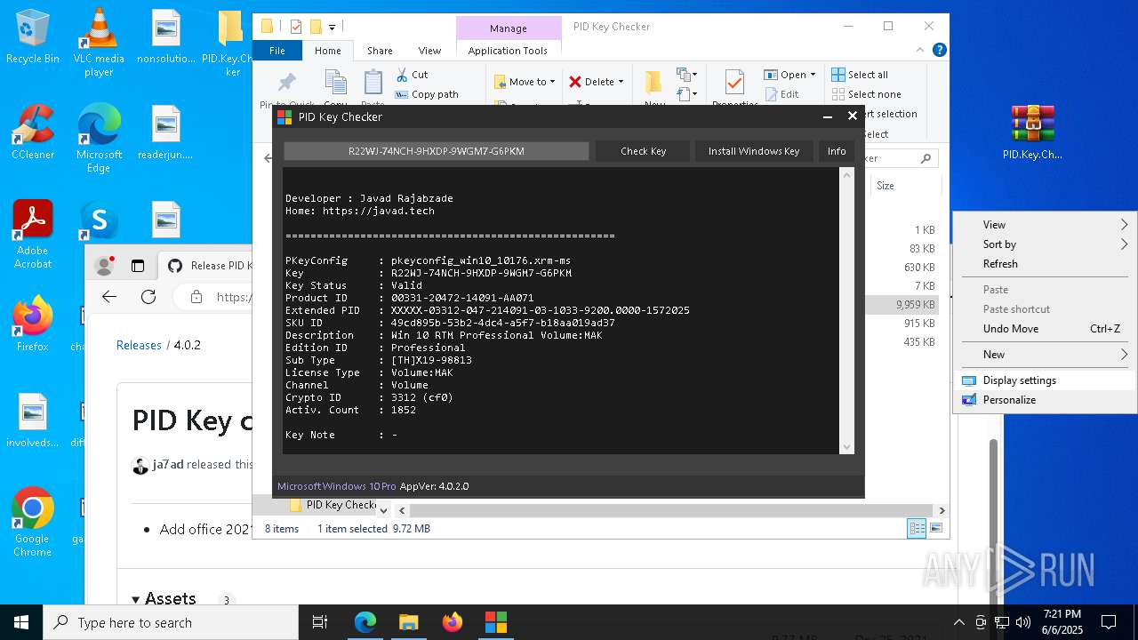The image size is (1138, 640).
Task: Click the red Delete X icon
Action: 575,82
